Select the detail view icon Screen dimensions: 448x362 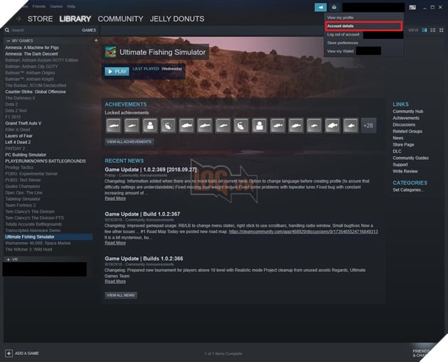425,31
